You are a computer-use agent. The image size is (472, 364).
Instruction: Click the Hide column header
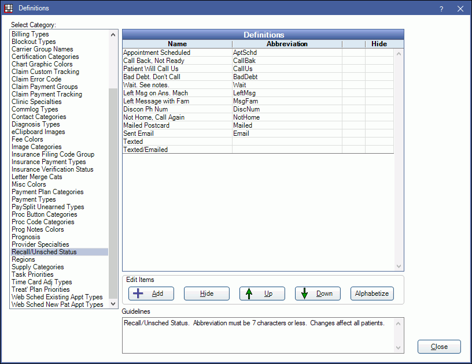pyautogui.click(x=379, y=44)
